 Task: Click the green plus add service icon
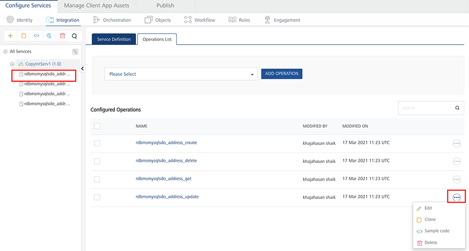point(11,36)
